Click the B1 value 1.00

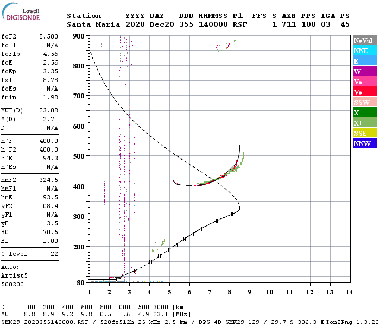[50, 241]
